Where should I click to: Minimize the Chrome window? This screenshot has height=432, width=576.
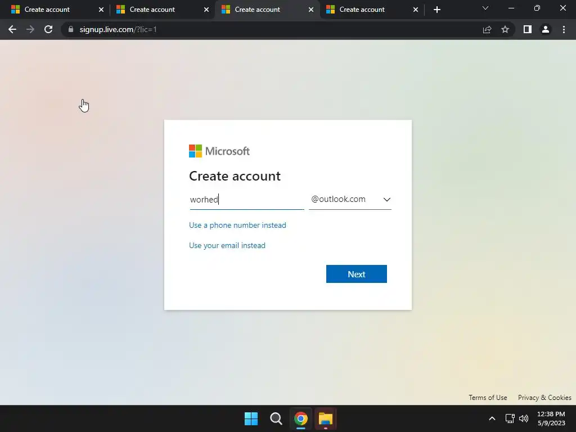pos(511,8)
